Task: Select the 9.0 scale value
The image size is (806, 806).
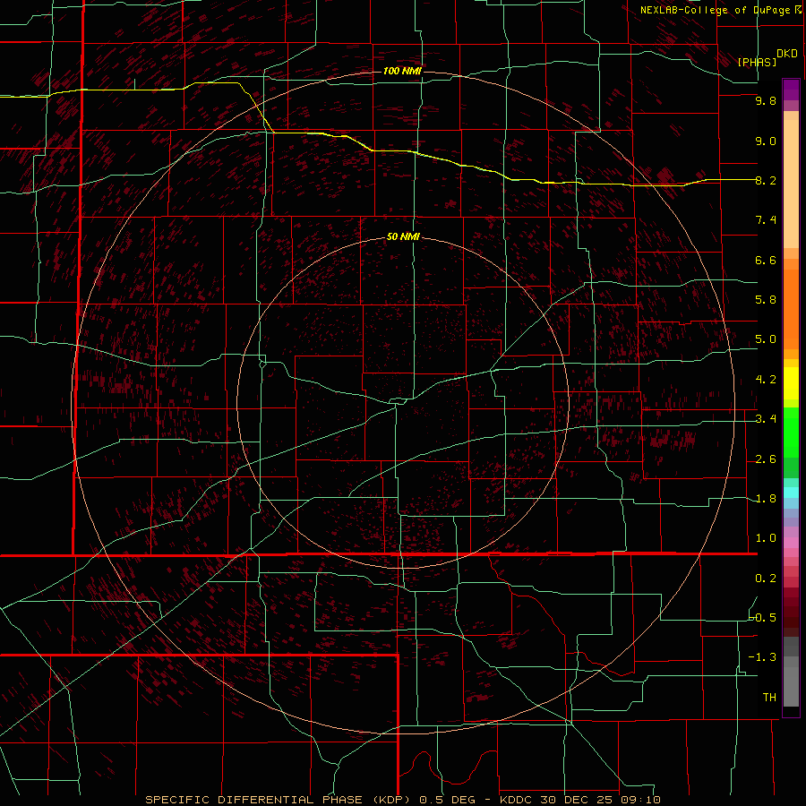Action: [x=766, y=141]
